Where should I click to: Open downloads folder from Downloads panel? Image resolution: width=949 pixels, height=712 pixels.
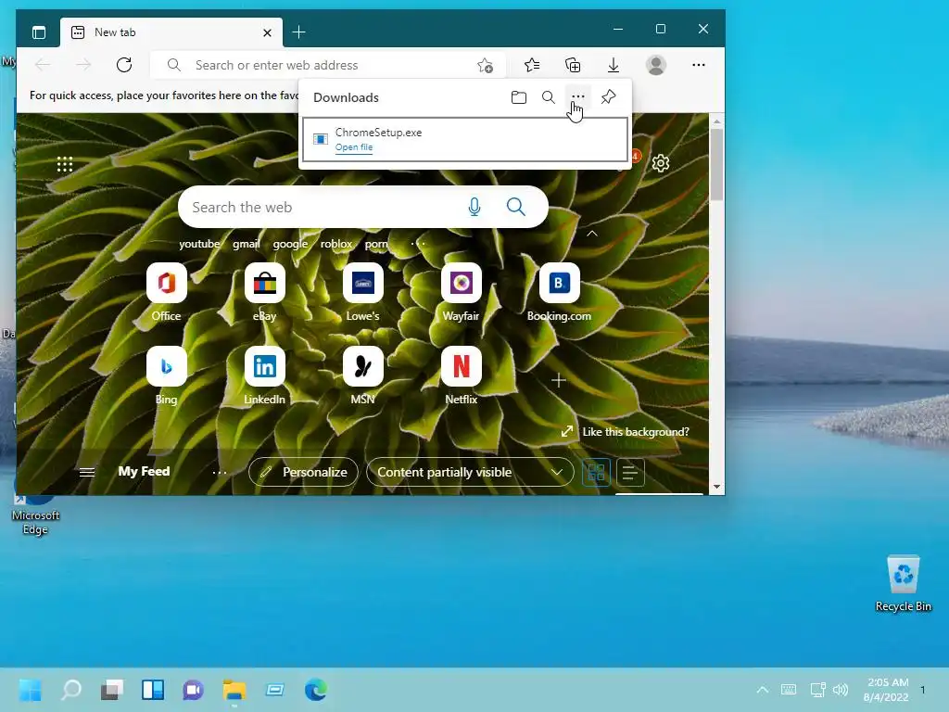(x=519, y=97)
